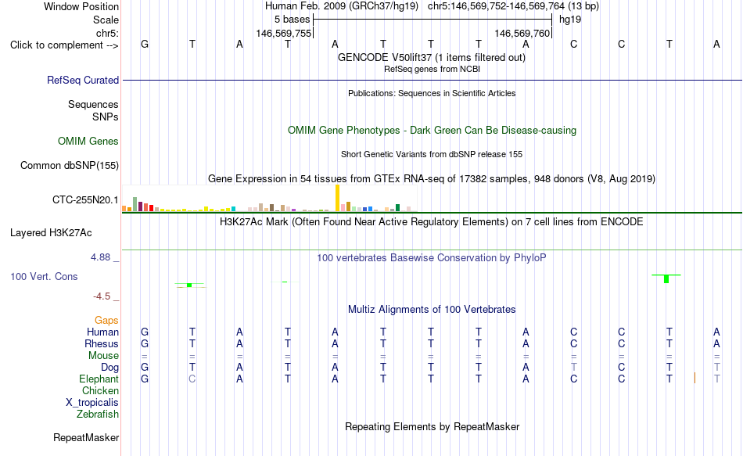Open the RefSeq Curated track label
The height and width of the screenshot is (456, 743).
point(83,80)
